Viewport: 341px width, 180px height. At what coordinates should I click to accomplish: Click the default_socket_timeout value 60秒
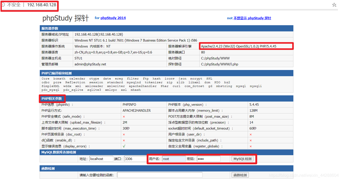click(253, 128)
